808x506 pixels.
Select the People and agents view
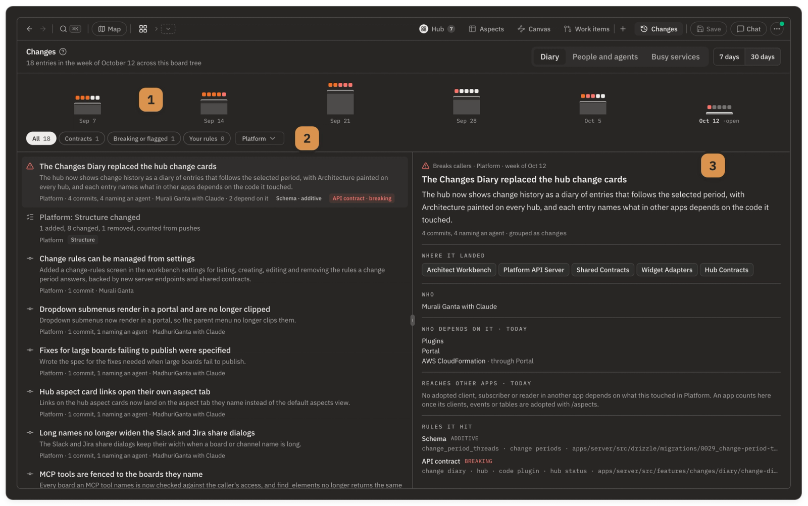pos(605,57)
